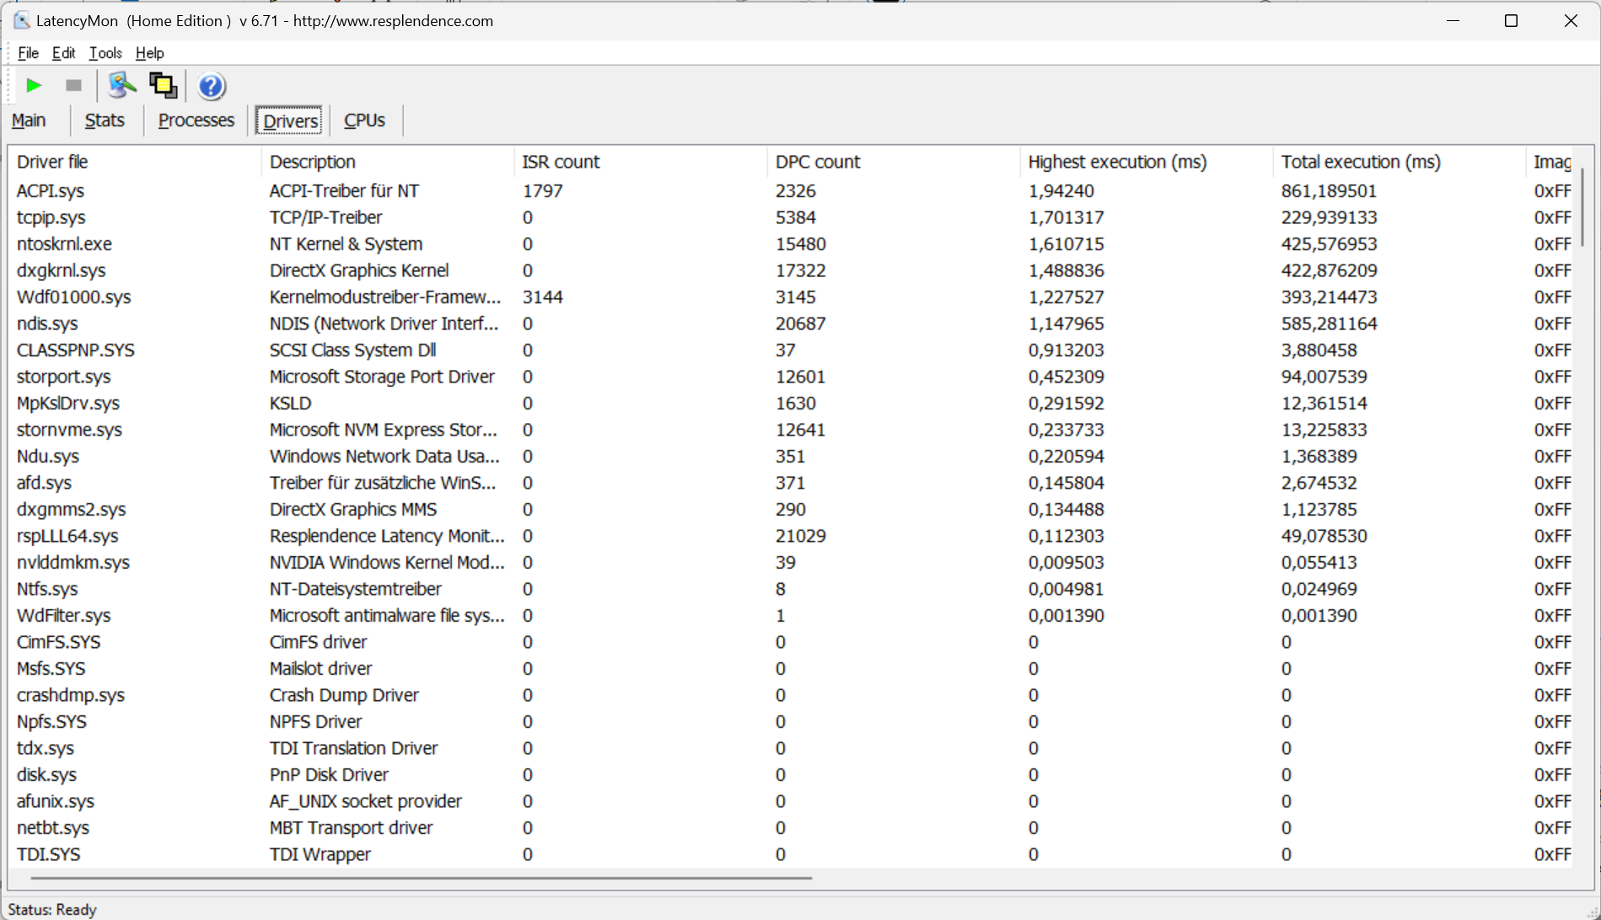Open the Tools menu
This screenshot has height=920, width=1601.
point(105,53)
